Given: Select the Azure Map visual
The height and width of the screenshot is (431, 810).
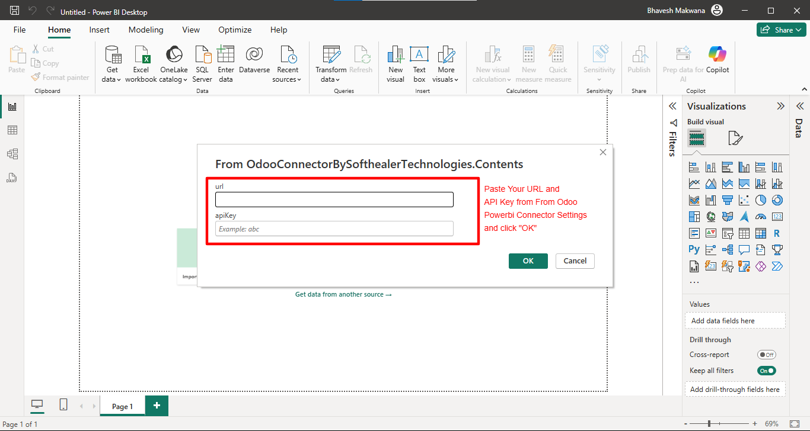Looking at the screenshot, I should [744, 217].
